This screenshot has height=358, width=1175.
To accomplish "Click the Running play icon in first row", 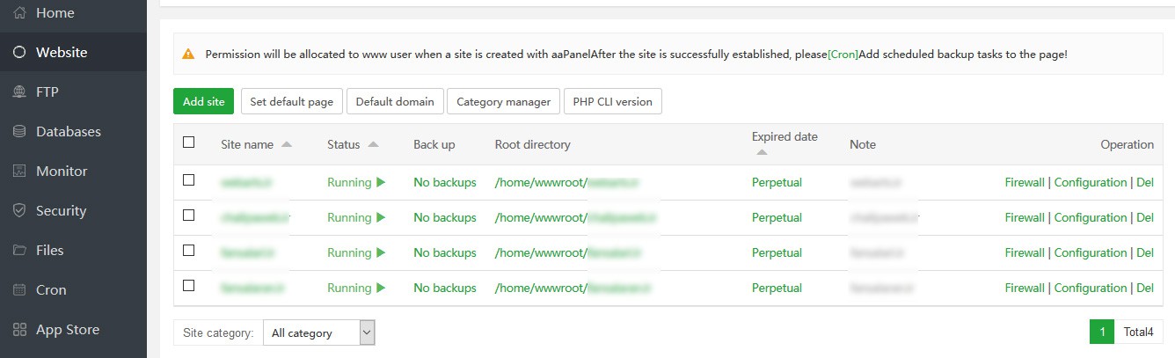I will [x=381, y=183].
